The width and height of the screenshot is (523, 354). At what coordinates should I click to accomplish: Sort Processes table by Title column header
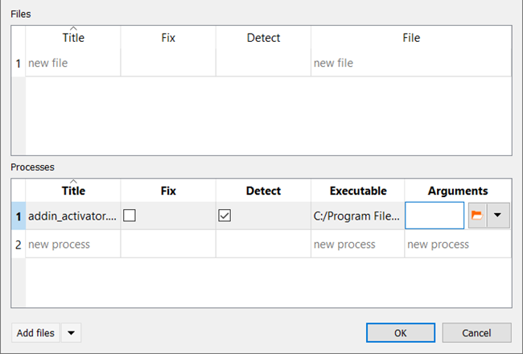pyautogui.click(x=73, y=191)
